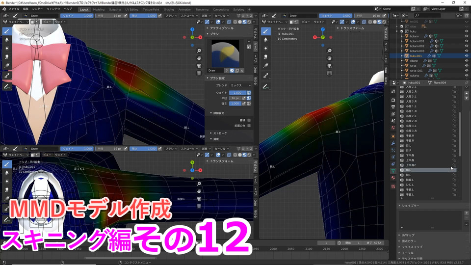This screenshot has width=471, height=265.
Task: Open the outliner filter dropdown
Action: tap(459, 15)
